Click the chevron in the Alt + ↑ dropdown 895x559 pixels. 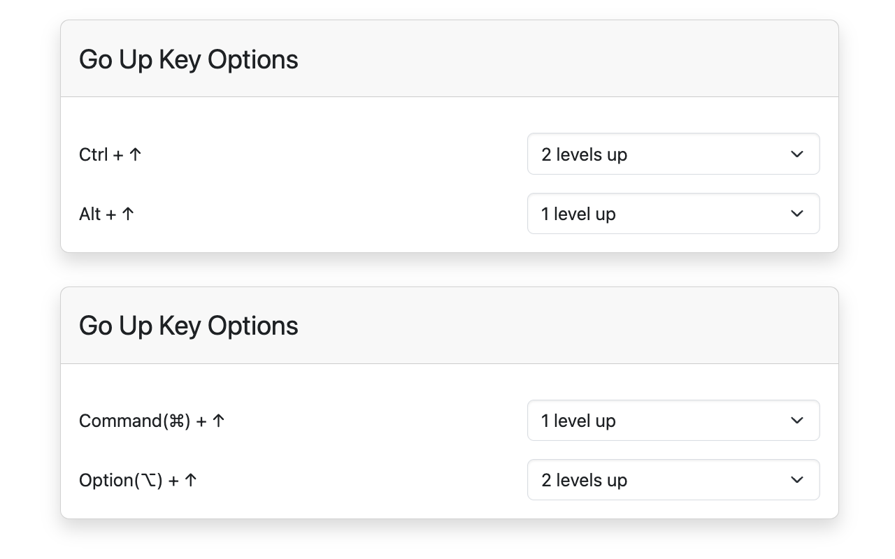coord(797,214)
